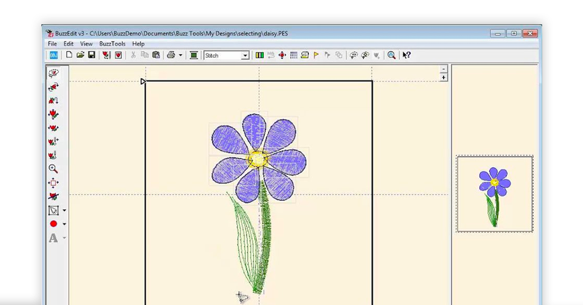Save the design with the floppy disk icon

pyautogui.click(x=91, y=55)
